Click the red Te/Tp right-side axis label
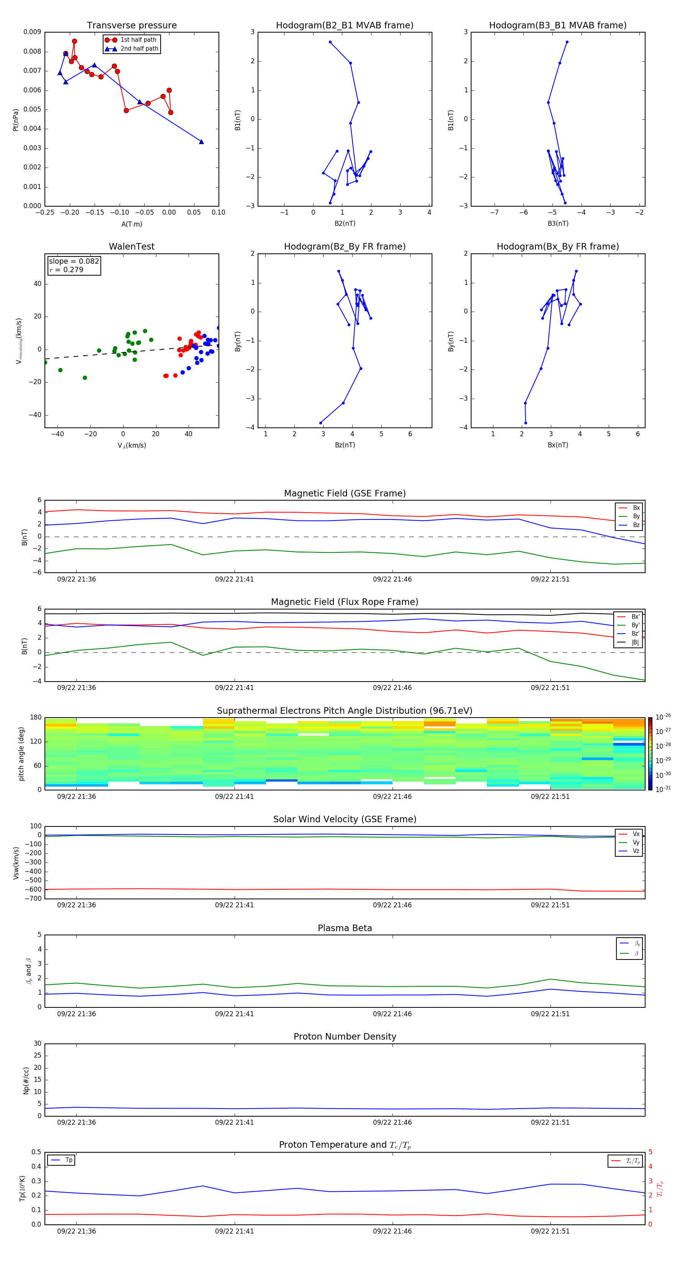 coord(660,1188)
